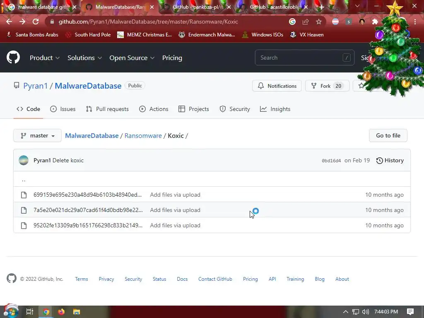Open 'MEMZ Christmas E...' bookmark

(145, 35)
